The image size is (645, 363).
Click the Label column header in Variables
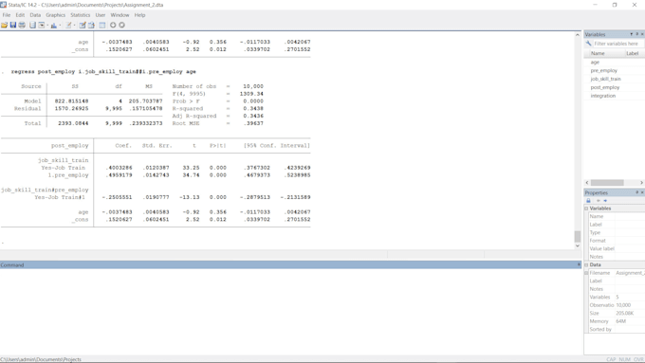click(x=635, y=53)
